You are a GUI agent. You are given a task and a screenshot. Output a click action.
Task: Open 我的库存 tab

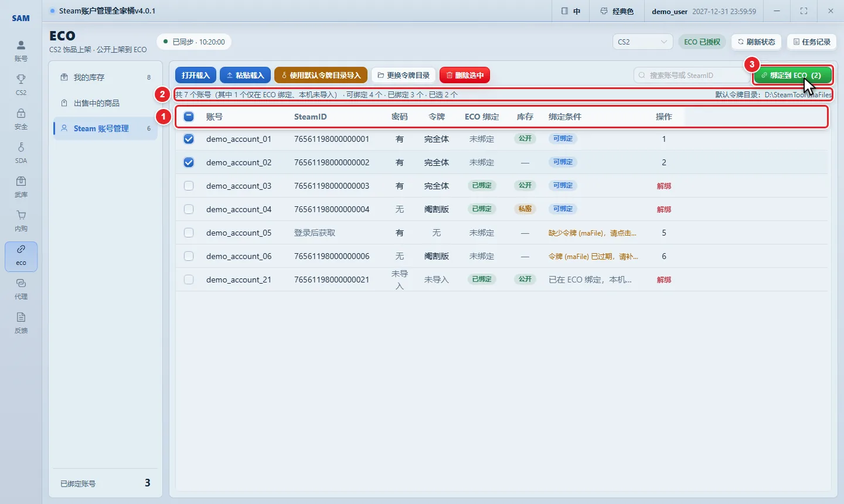tap(105, 77)
